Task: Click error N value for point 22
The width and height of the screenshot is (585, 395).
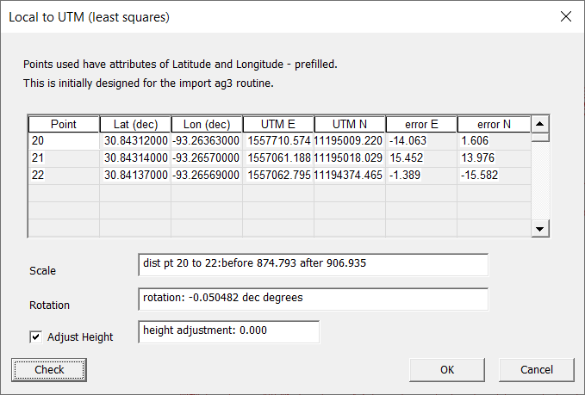Action: pyautogui.click(x=493, y=176)
